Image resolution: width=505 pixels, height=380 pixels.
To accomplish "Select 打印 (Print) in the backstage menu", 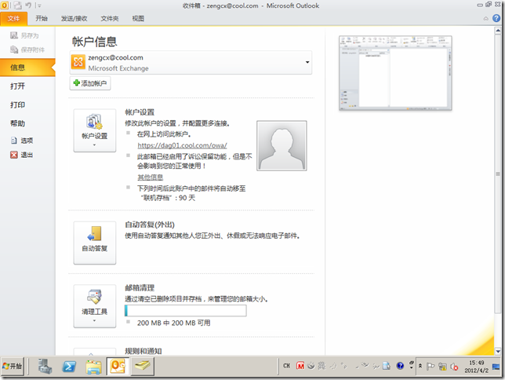I will (17, 104).
